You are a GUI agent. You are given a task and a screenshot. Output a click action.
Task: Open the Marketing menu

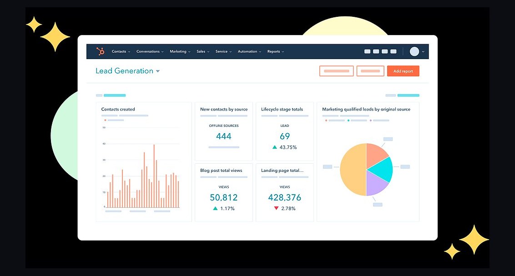(180, 51)
